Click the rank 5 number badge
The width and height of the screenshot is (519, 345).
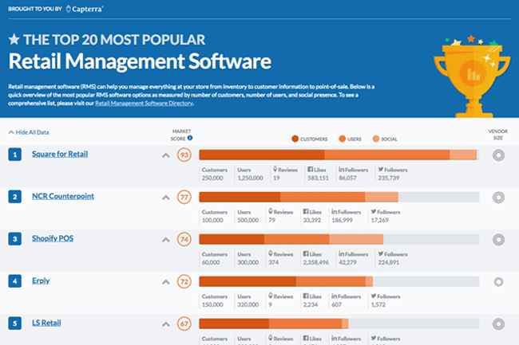coord(15,323)
